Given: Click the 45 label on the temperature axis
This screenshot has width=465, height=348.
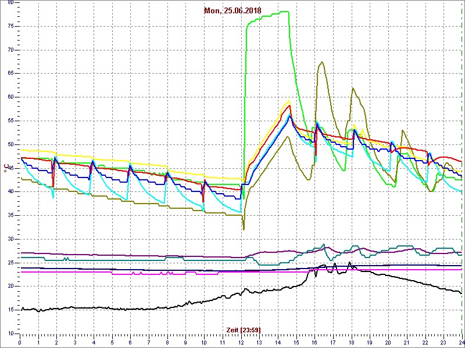Looking at the screenshot, I should [x=10, y=168].
